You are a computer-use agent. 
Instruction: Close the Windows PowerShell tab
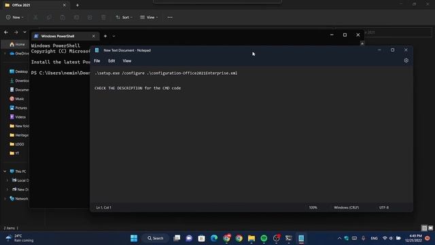94,36
